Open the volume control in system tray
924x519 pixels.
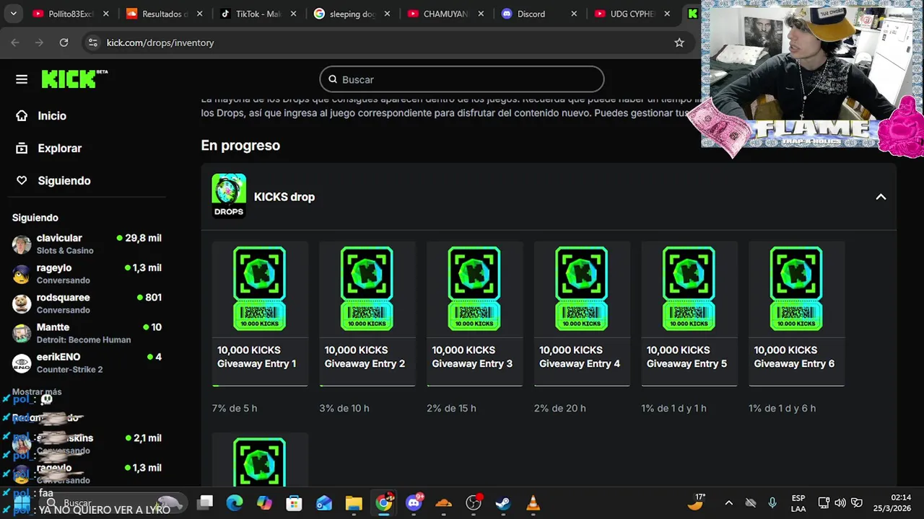click(840, 503)
